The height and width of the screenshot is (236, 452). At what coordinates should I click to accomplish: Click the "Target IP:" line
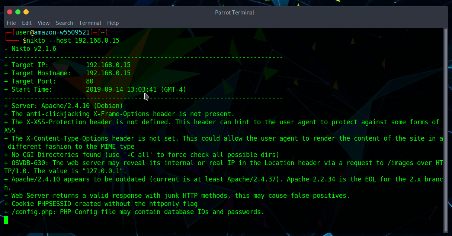(x=67, y=65)
